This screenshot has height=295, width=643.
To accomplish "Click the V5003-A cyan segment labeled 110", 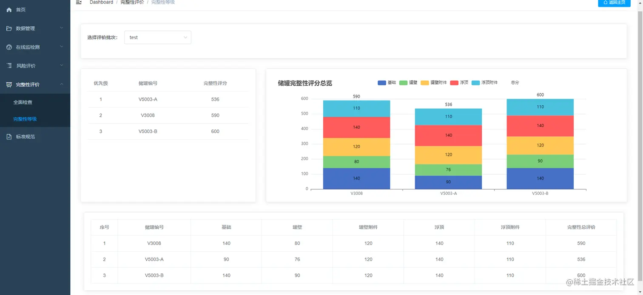I will pos(448,117).
